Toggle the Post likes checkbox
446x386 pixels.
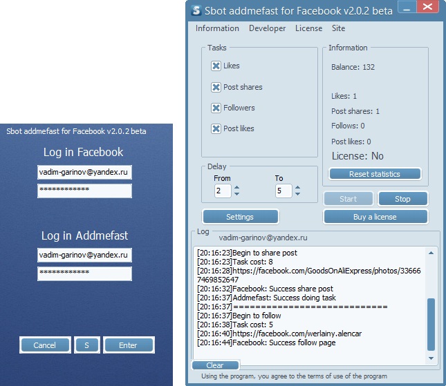click(216, 128)
